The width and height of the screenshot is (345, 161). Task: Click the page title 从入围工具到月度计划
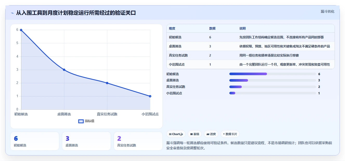click(x=76, y=13)
